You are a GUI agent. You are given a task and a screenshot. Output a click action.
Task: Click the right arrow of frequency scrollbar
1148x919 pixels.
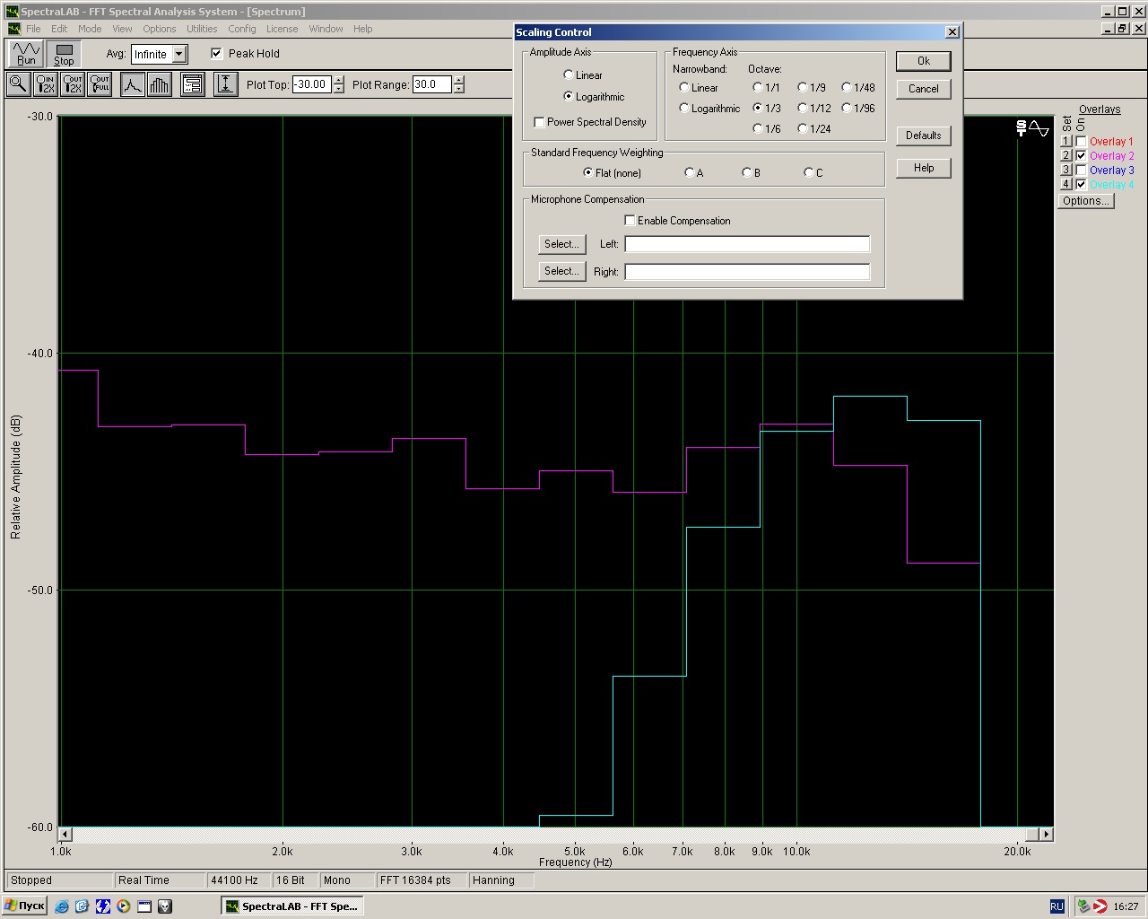[x=1046, y=835]
